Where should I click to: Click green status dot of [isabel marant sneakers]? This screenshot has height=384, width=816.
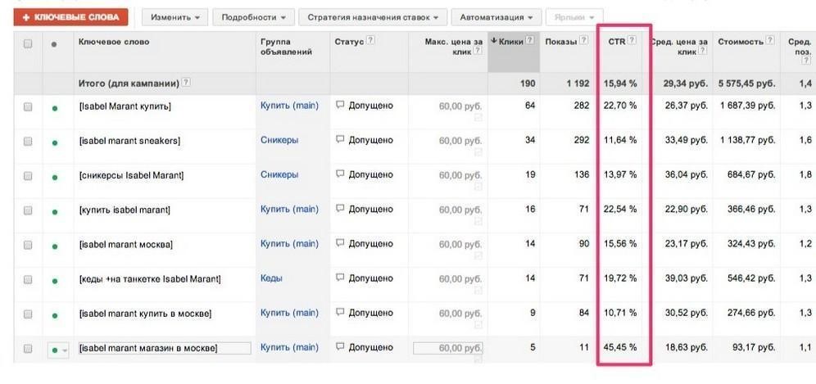click(x=55, y=142)
